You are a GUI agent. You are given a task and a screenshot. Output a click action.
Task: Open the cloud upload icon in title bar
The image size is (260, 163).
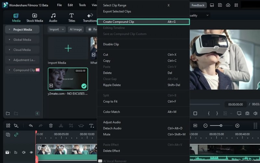(x=228, y=5)
